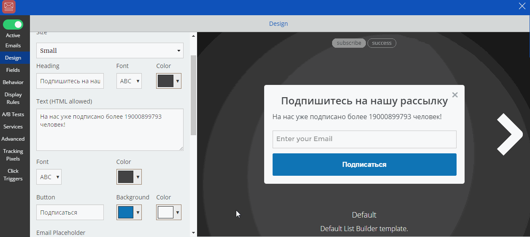Open the Size dropdown showing Small
This screenshot has height=237, width=530.
click(x=110, y=51)
